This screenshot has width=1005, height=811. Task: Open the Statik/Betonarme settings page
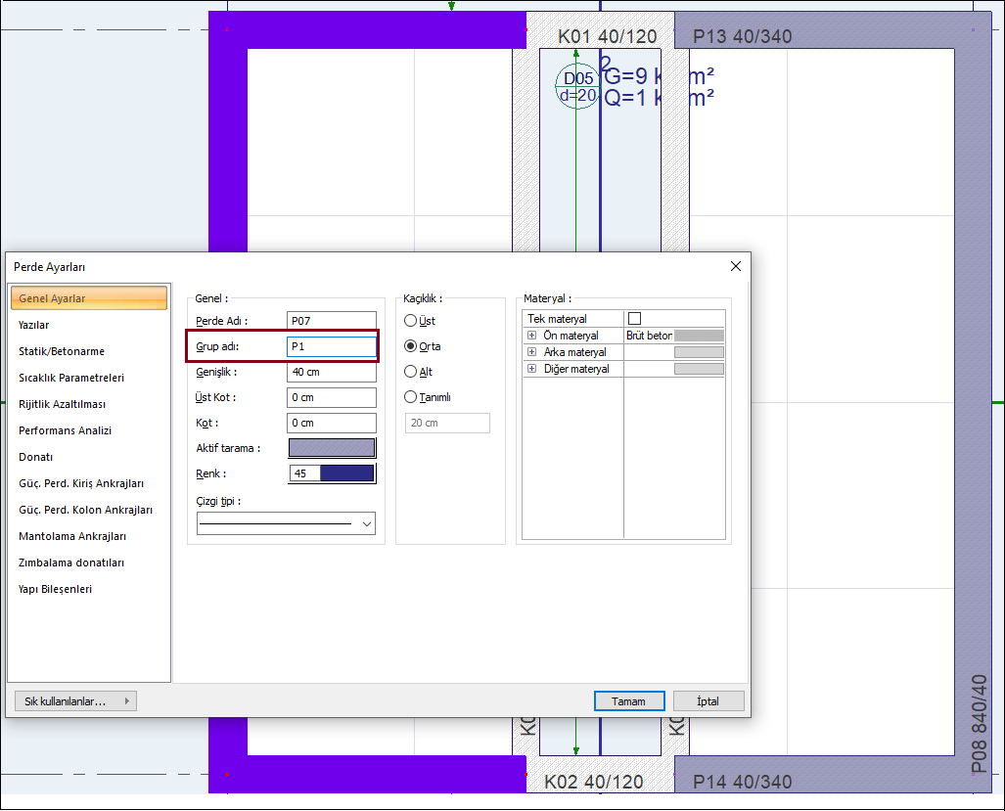pos(62,351)
